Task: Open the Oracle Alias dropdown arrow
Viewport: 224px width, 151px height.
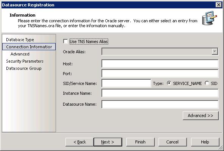Action: 215,51
